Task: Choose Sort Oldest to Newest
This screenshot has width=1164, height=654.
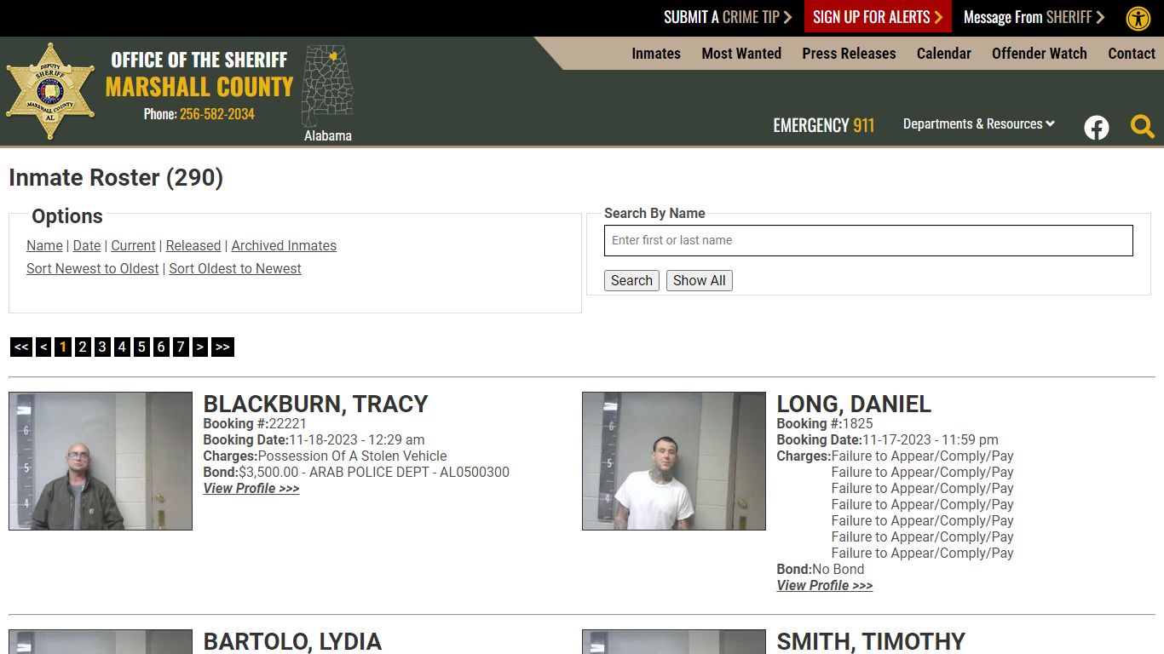Action: [x=235, y=268]
